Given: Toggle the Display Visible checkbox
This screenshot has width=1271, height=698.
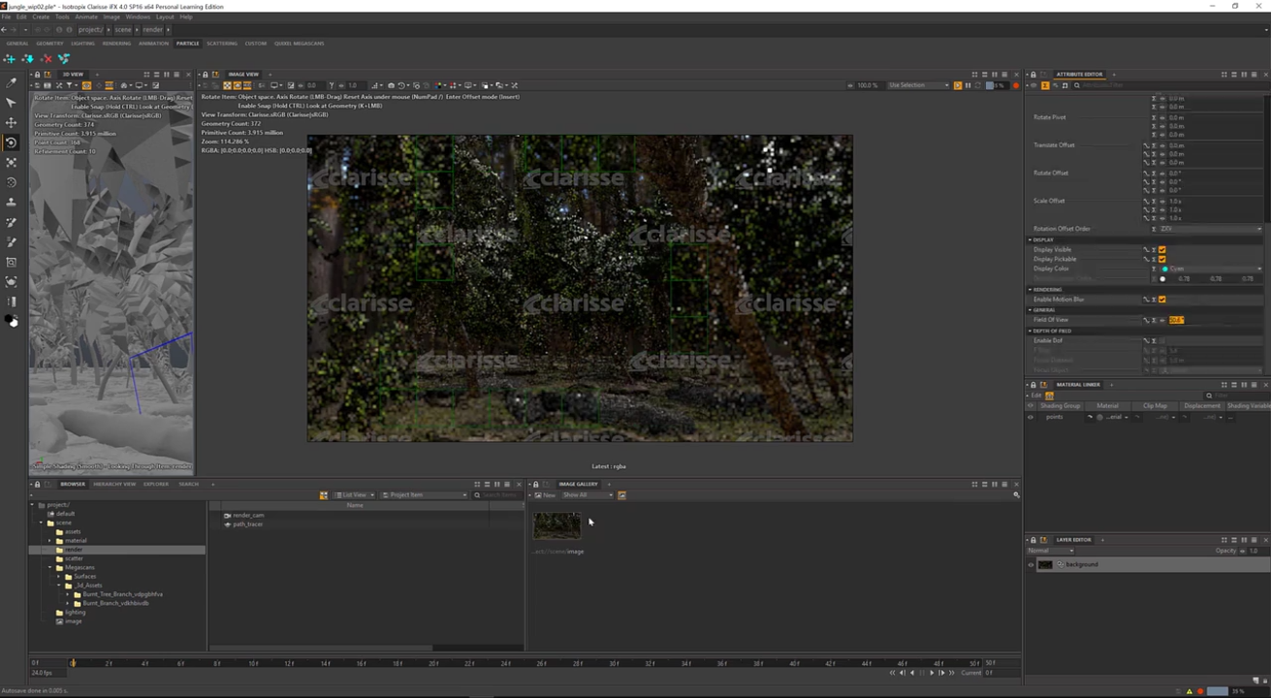Looking at the screenshot, I should pyautogui.click(x=1161, y=250).
